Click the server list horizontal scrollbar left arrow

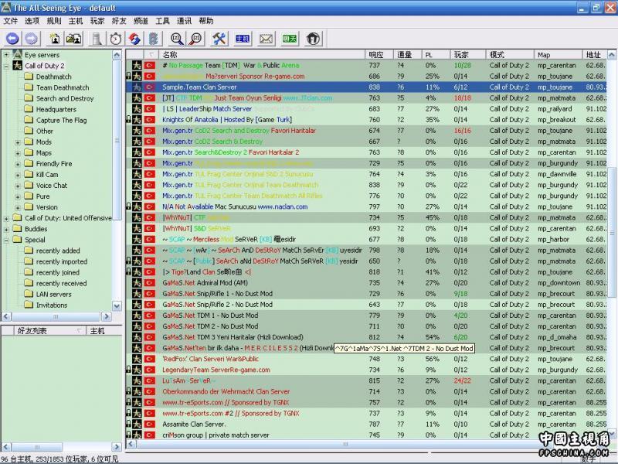[131, 444]
